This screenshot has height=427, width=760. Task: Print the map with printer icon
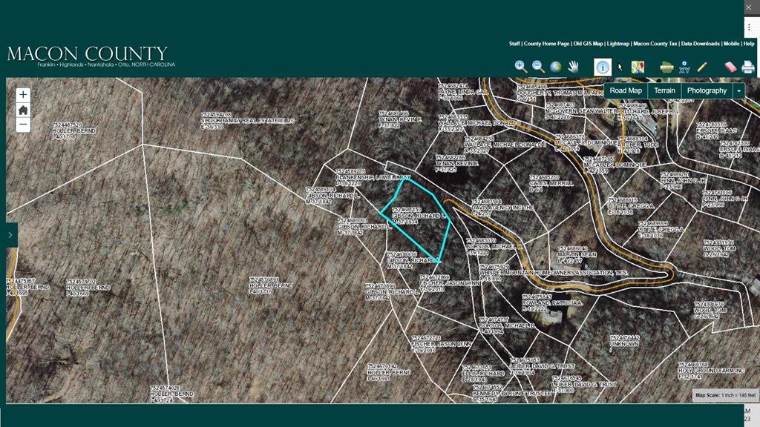tap(747, 67)
